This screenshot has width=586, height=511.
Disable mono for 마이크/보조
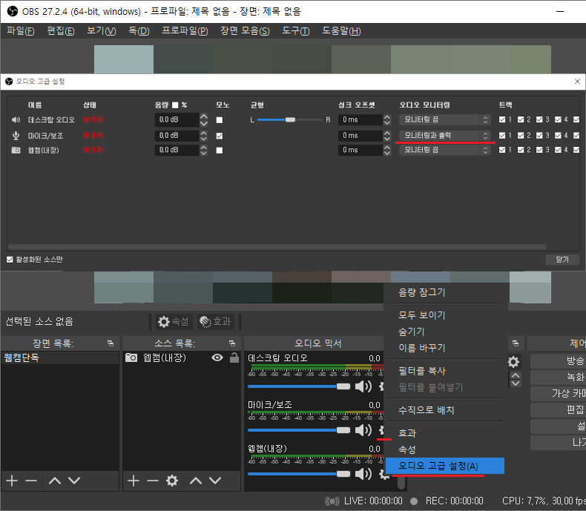[220, 136]
